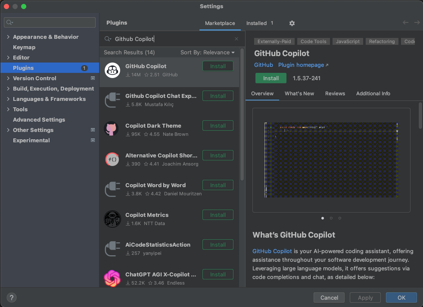Image resolution: width=423 pixels, height=307 pixels.
Task: Install Copilot Word by Word plugin
Action: point(218,185)
